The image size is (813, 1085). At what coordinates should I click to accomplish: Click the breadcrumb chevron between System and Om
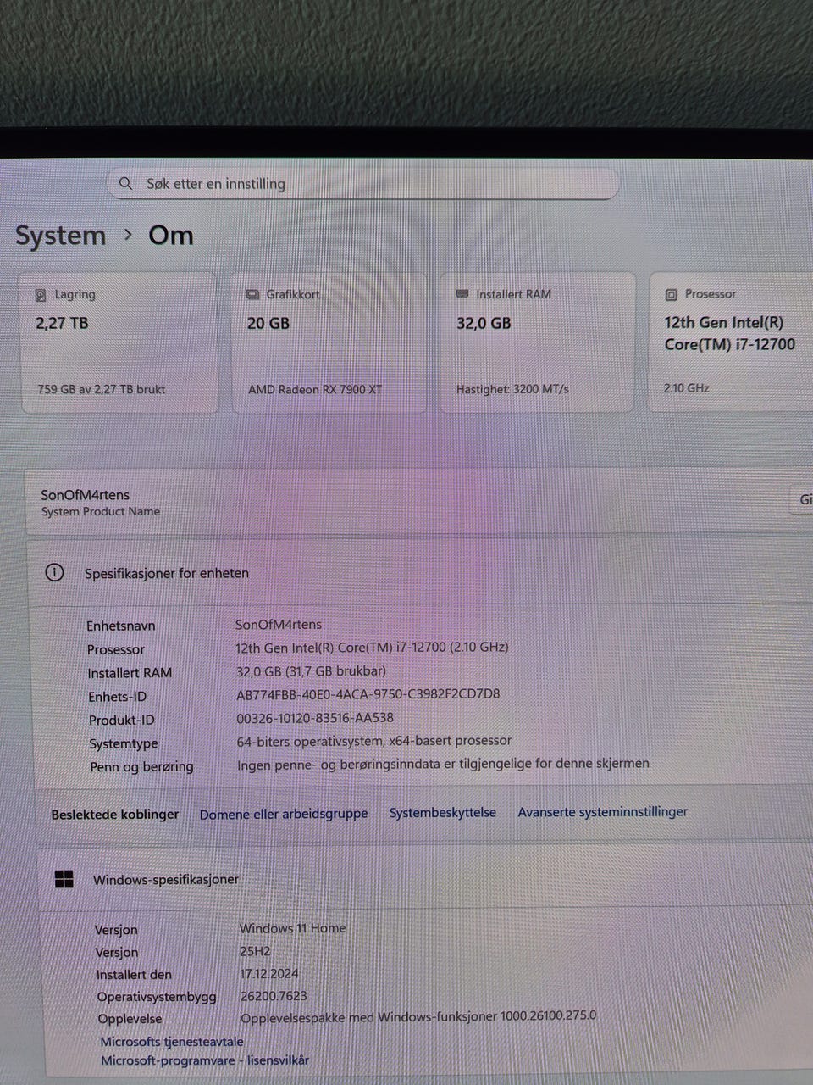click(128, 234)
